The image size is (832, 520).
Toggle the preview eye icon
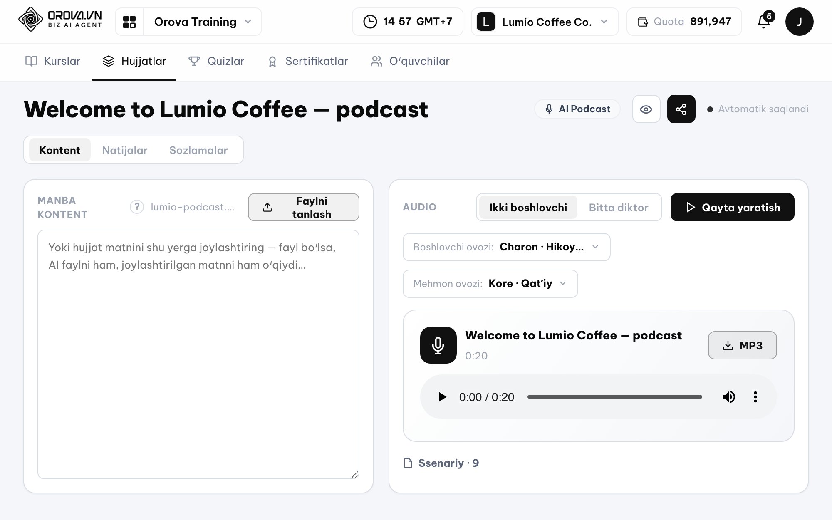pos(646,109)
